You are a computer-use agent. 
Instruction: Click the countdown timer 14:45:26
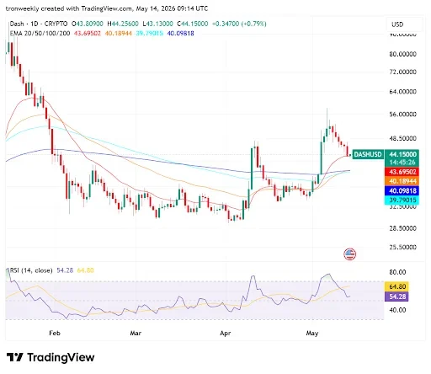[x=402, y=163]
